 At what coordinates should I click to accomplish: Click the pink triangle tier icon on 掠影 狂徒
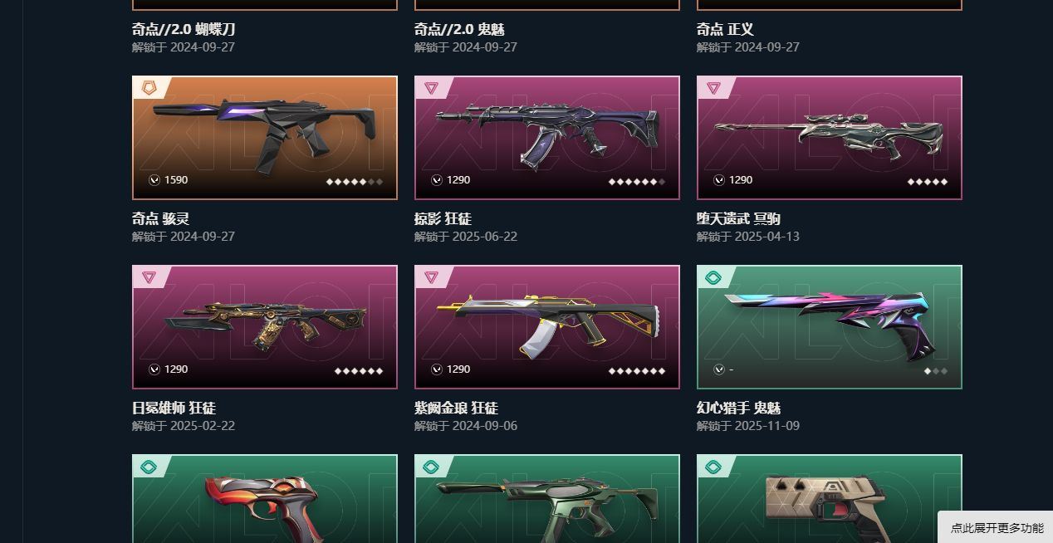[x=431, y=88]
